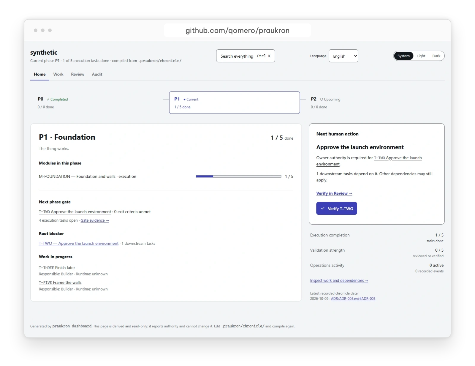
Task: Click the 'Execution completion' metric label
Action: (330, 235)
